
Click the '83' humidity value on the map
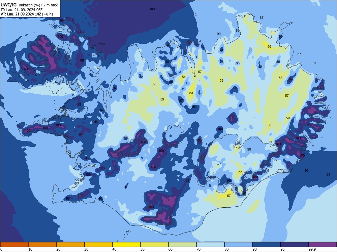click(238, 31)
